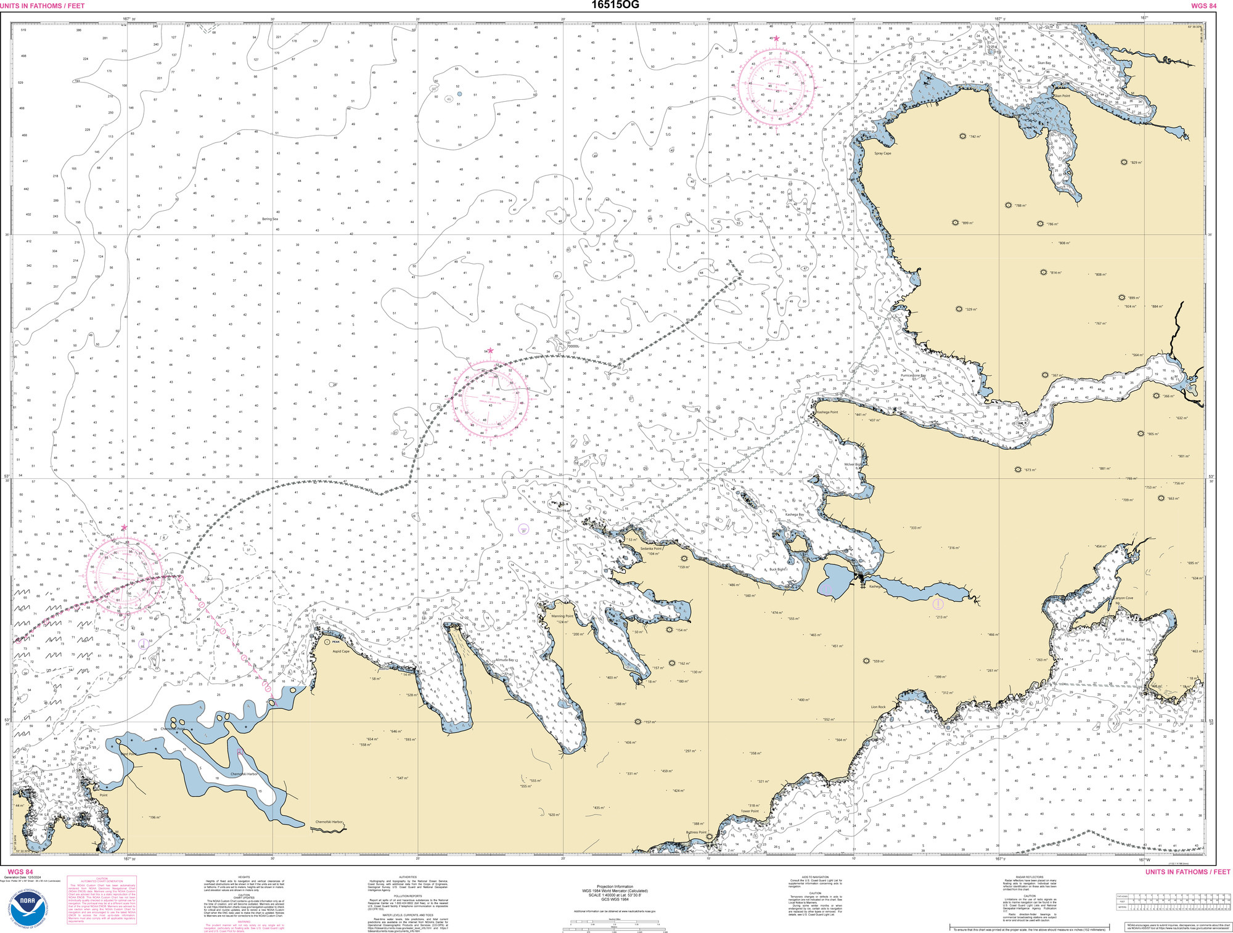This screenshot has height=933, width=1233.
Task: Click the 196 m height label
Action: pos(154,817)
